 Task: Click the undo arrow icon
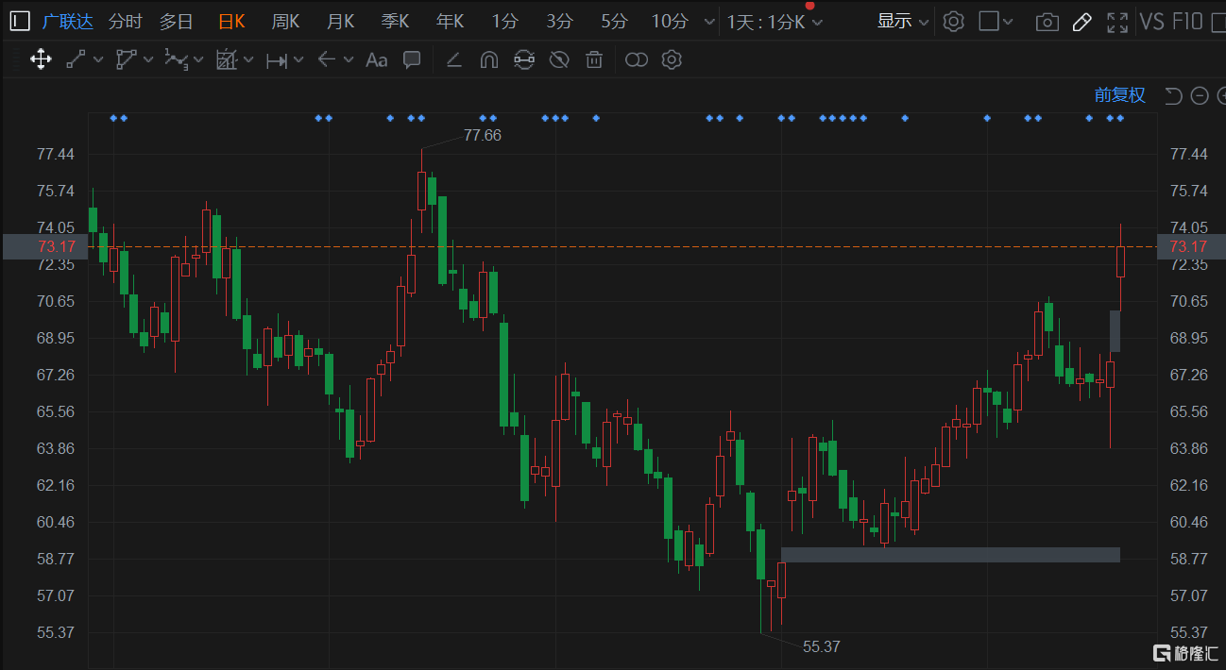point(1173,95)
